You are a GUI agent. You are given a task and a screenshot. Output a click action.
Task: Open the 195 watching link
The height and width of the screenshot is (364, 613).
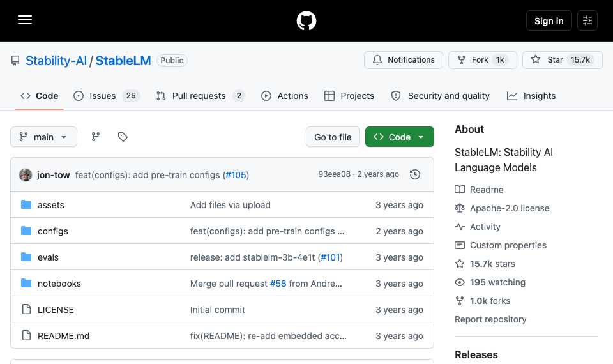tap(497, 282)
